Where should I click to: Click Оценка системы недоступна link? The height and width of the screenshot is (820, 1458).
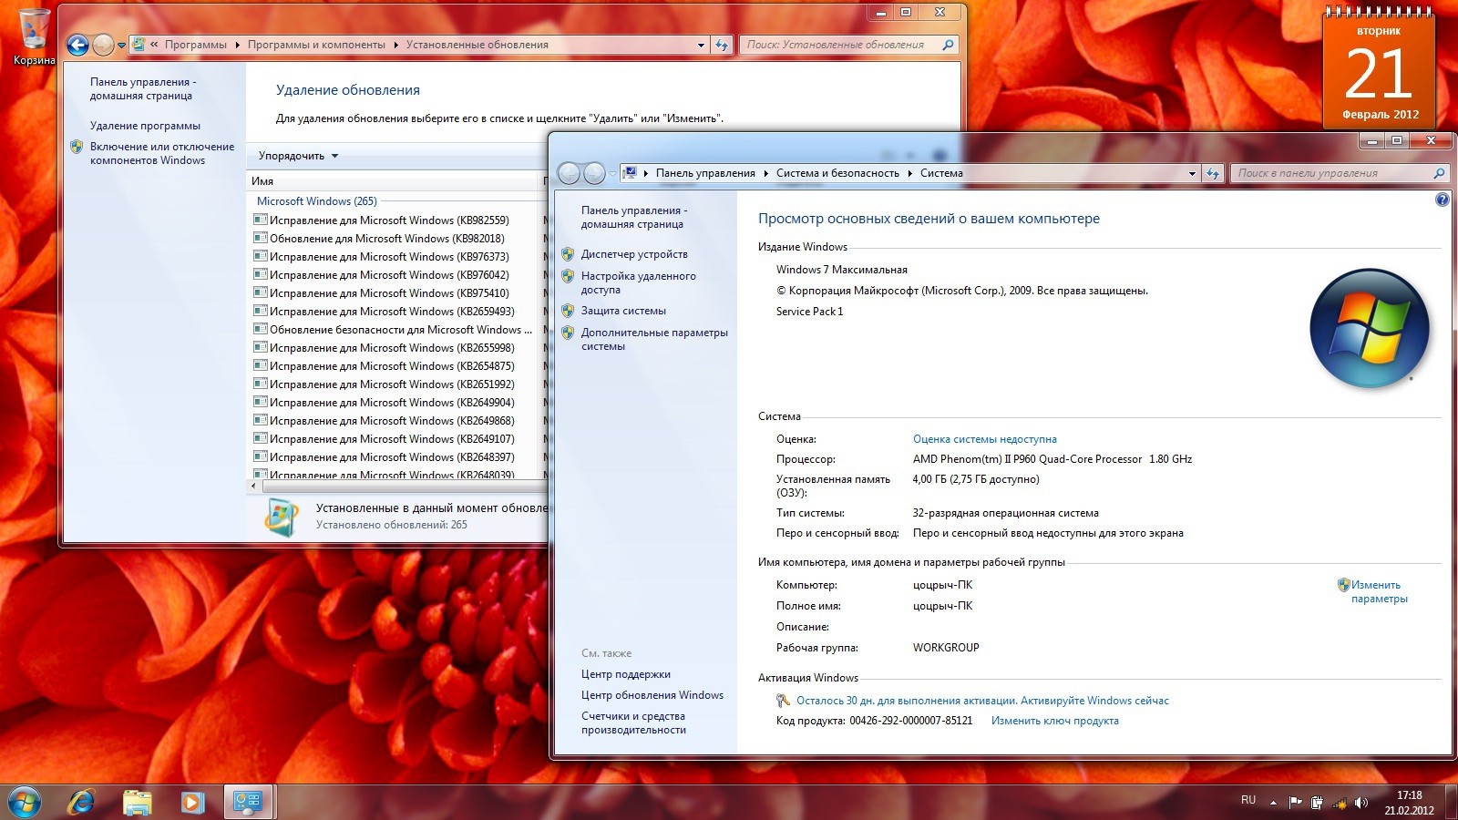click(985, 439)
